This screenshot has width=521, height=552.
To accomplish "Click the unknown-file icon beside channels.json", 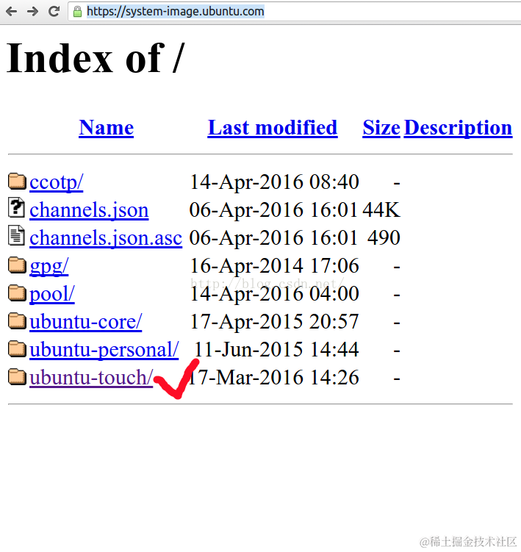I will click(16, 207).
